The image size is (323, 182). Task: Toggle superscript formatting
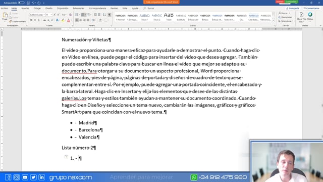52,20
